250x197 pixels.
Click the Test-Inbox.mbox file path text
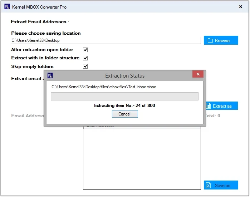[104, 87]
